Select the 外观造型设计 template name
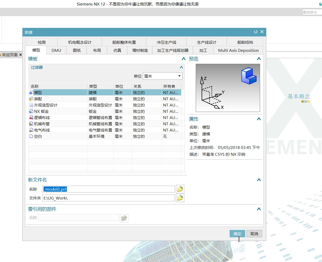The width and height of the screenshot is (322, 262). pyautogui.click(x=46, y=105)
